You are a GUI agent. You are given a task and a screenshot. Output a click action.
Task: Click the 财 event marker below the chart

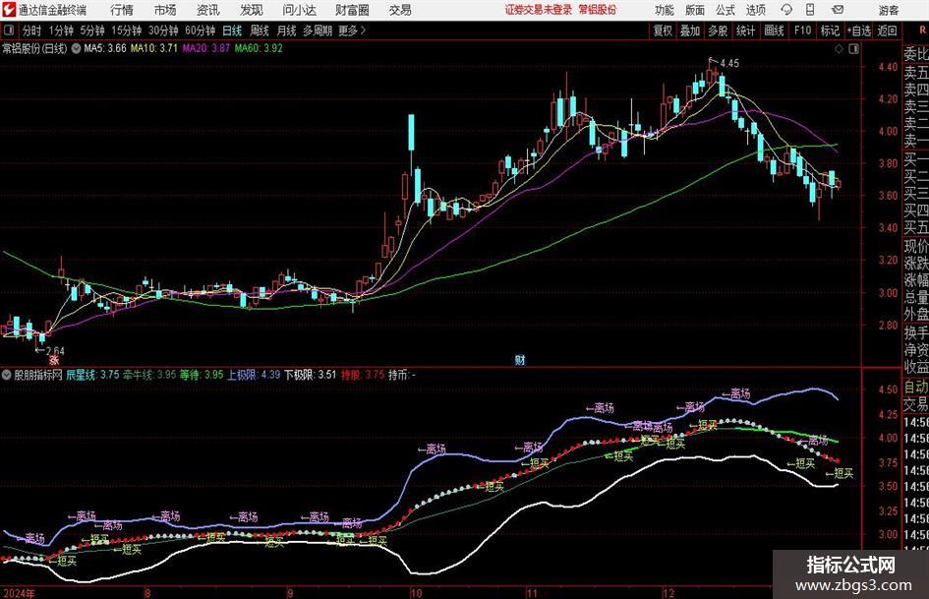click(520, 359)
